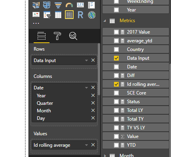This screenshot has width=171, height=157.
Task: Click the ld rolling average pill in Values
Action: tap(64, 145)
